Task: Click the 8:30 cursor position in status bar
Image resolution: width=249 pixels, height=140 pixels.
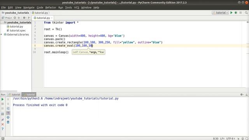Action: point(216,138)
